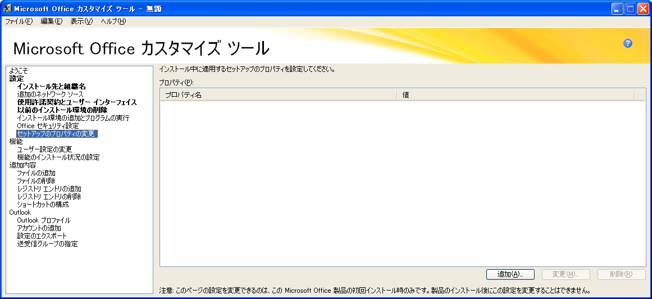Click the 追加(A)... button
The height and width of the screenshot is (299, 652).
click(509, 274)
